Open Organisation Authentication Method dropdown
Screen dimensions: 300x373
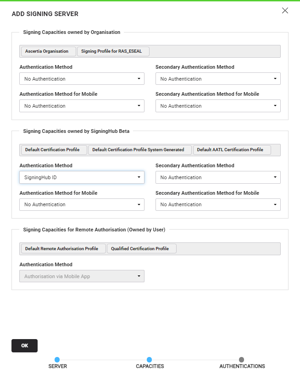(x=82, y=79)
